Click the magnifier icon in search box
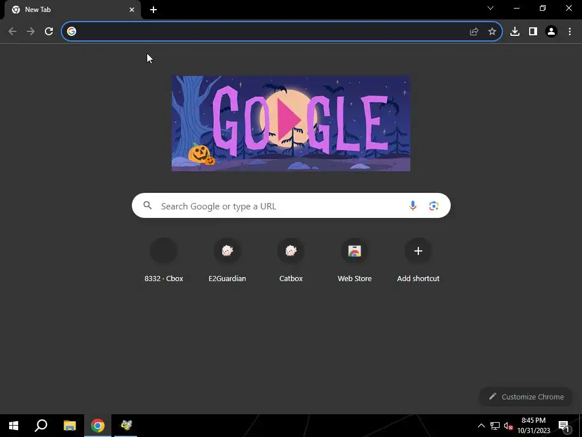Screen dimensions: 582x437 147,205
